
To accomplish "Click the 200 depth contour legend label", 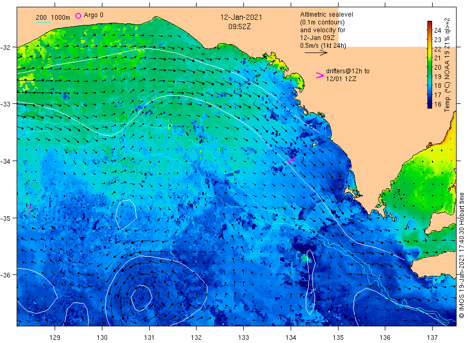I will click(41, 18).
